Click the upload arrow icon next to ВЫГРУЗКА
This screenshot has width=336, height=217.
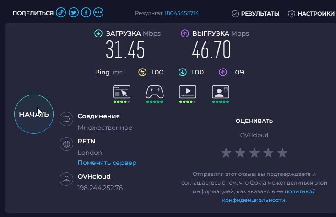pyautogui.click(x=185, y=33)
